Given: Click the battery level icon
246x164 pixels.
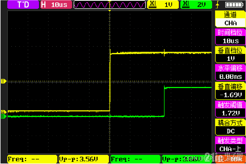Looking at the screenshot, I should [x=234, y=5].
